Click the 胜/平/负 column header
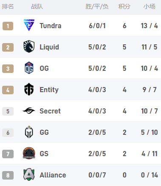This screenshot has width=161, height=186. pos(97,6)
